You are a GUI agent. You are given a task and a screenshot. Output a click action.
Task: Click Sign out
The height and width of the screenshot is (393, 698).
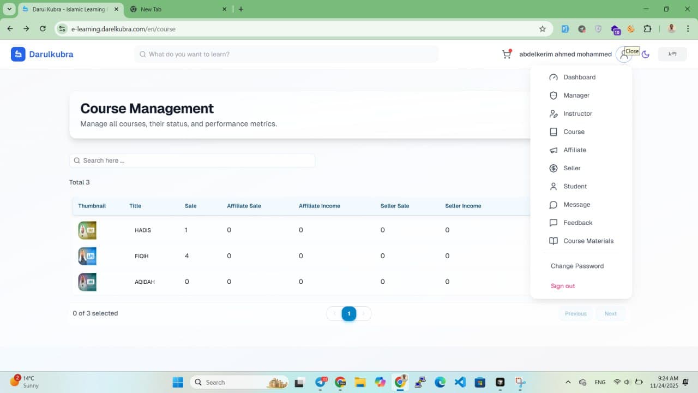click(x=563, y=286)
